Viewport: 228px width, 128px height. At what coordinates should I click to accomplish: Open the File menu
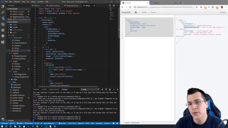[6, 2]
